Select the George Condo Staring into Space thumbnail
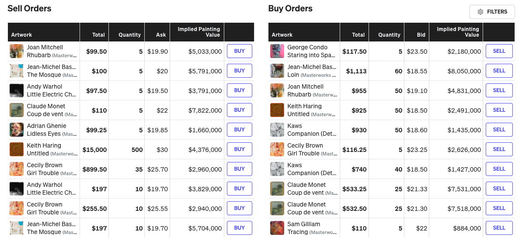Image resolution: width=522 pixels, height=241 pixels. coord(277,51)
